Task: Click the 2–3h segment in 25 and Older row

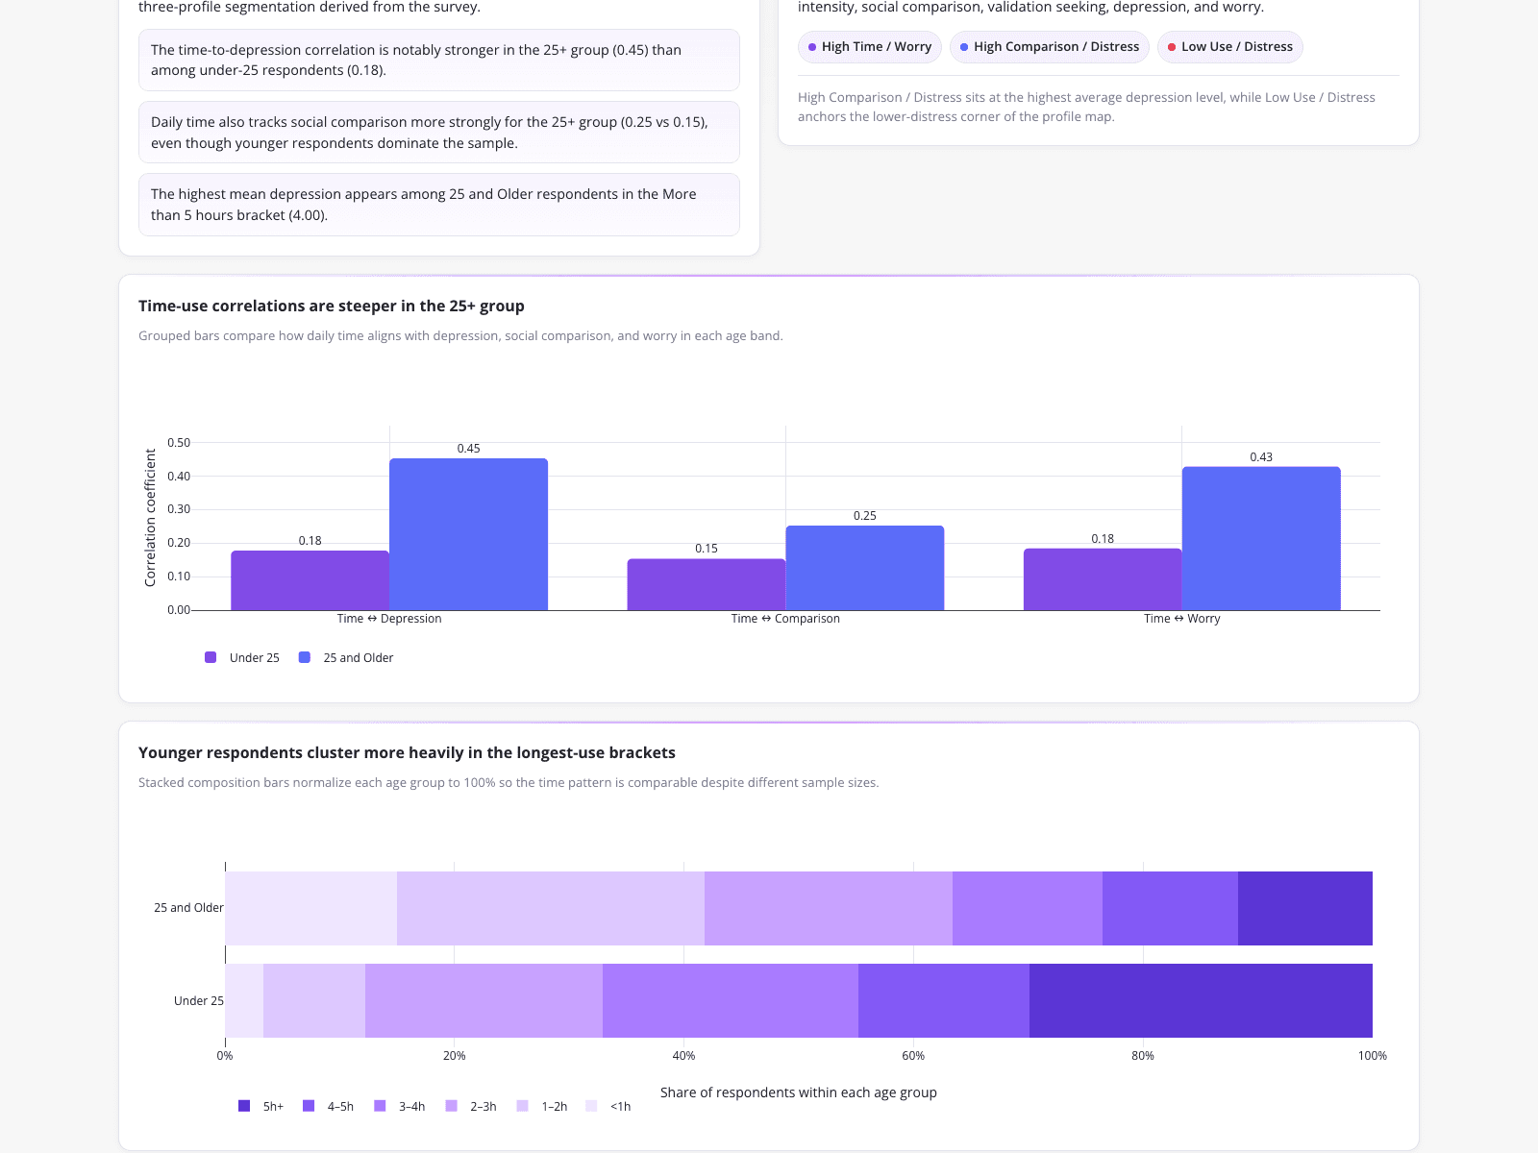Action: [829, 908]
